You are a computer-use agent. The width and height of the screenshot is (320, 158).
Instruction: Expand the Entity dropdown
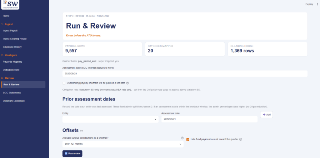pyautogui.click(x=110, y=119)
